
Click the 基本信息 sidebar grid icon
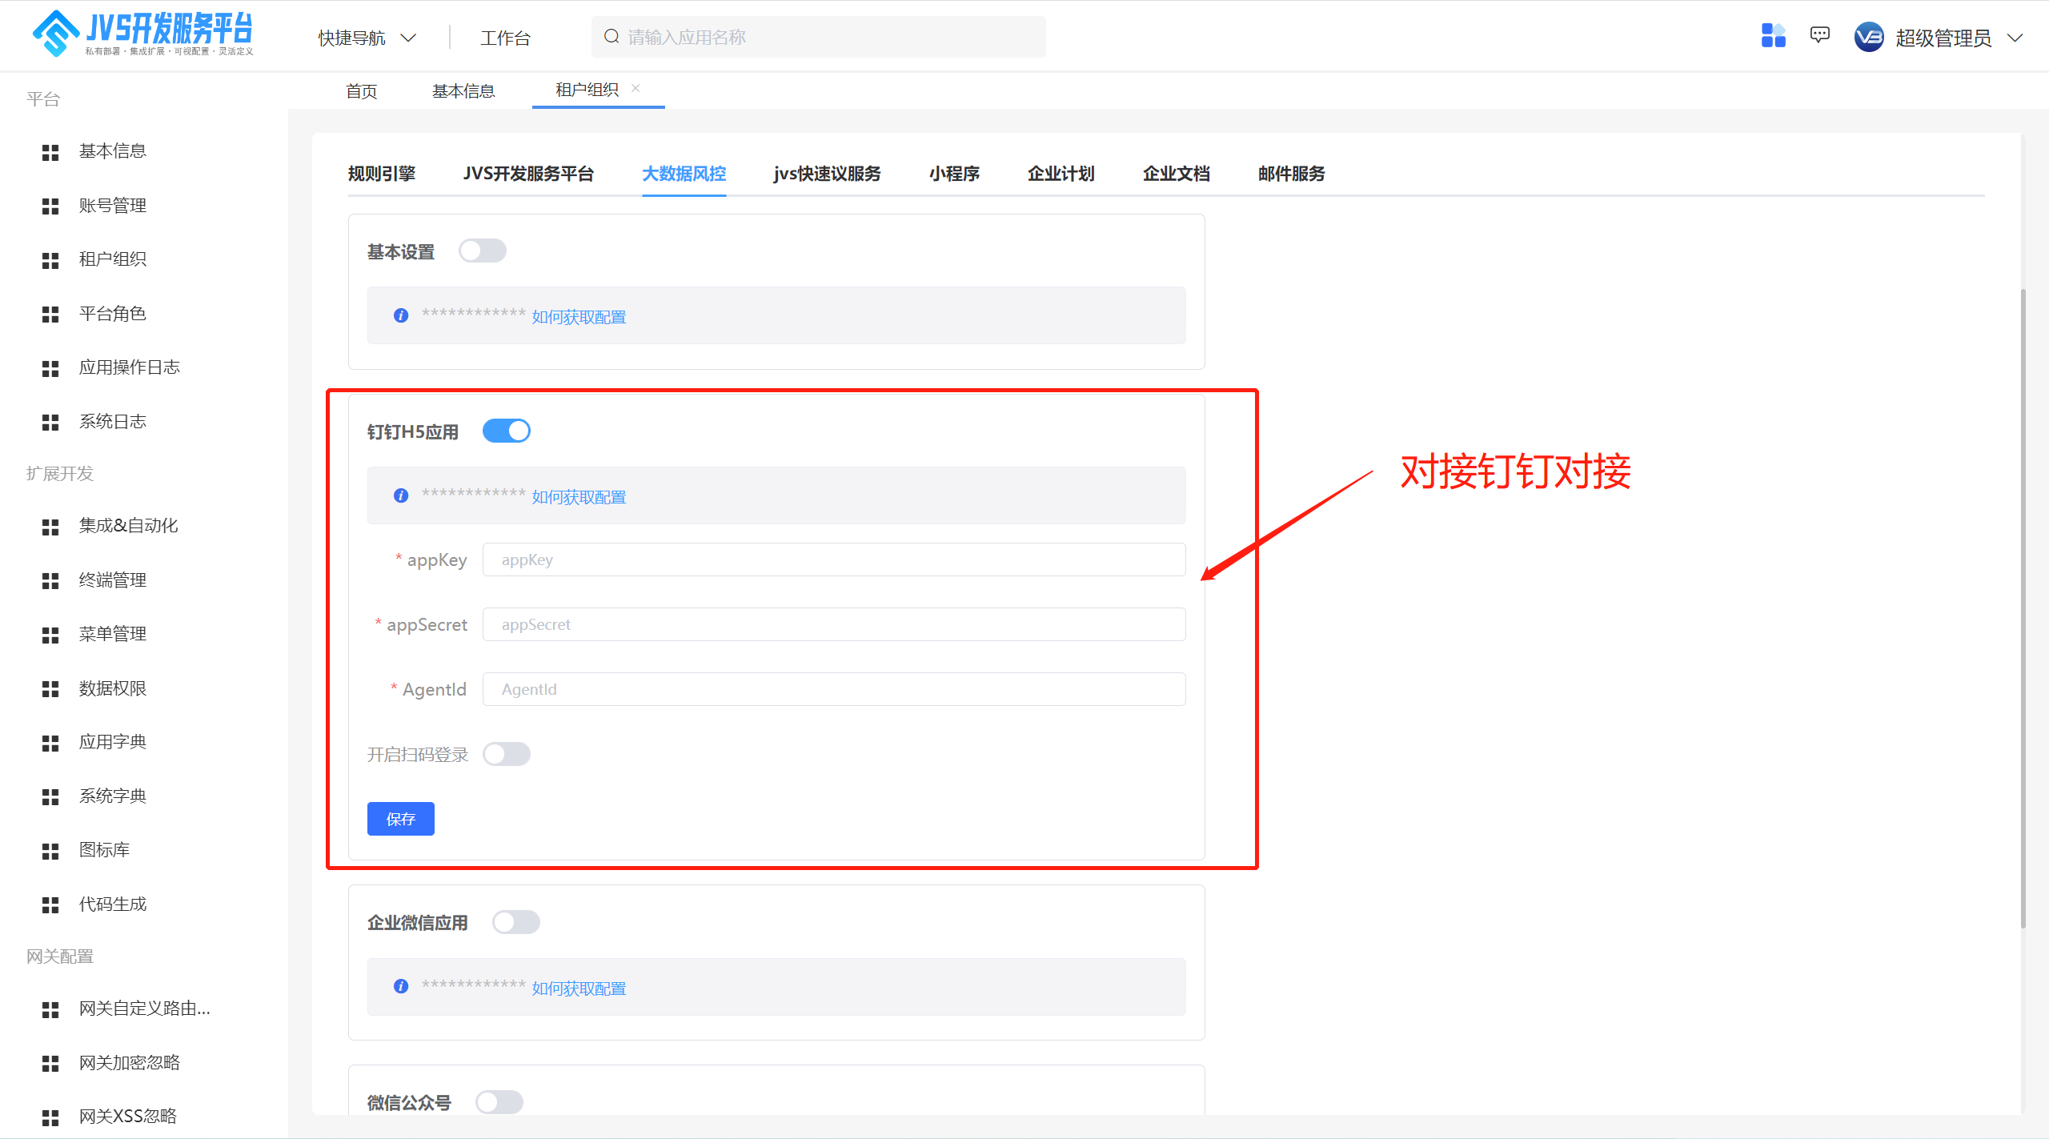[50, 152]
